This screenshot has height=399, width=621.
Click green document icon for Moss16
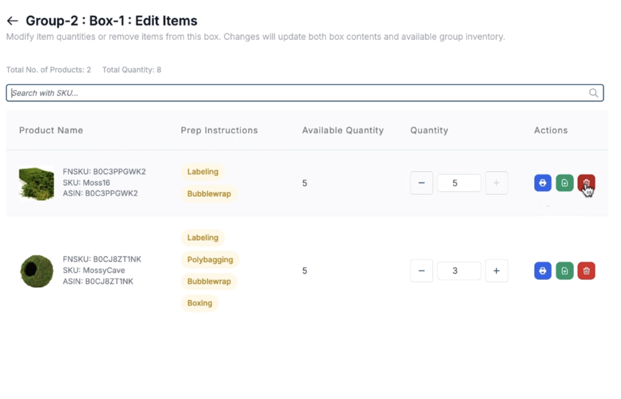click(x=564, y=183)
